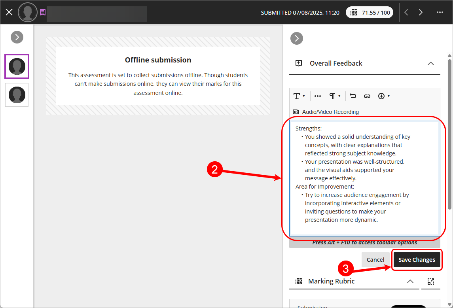Insert a hyperlink using the link icon
Image resolution: width=453 pixels, height=308 pixels.
coord(367,96)
